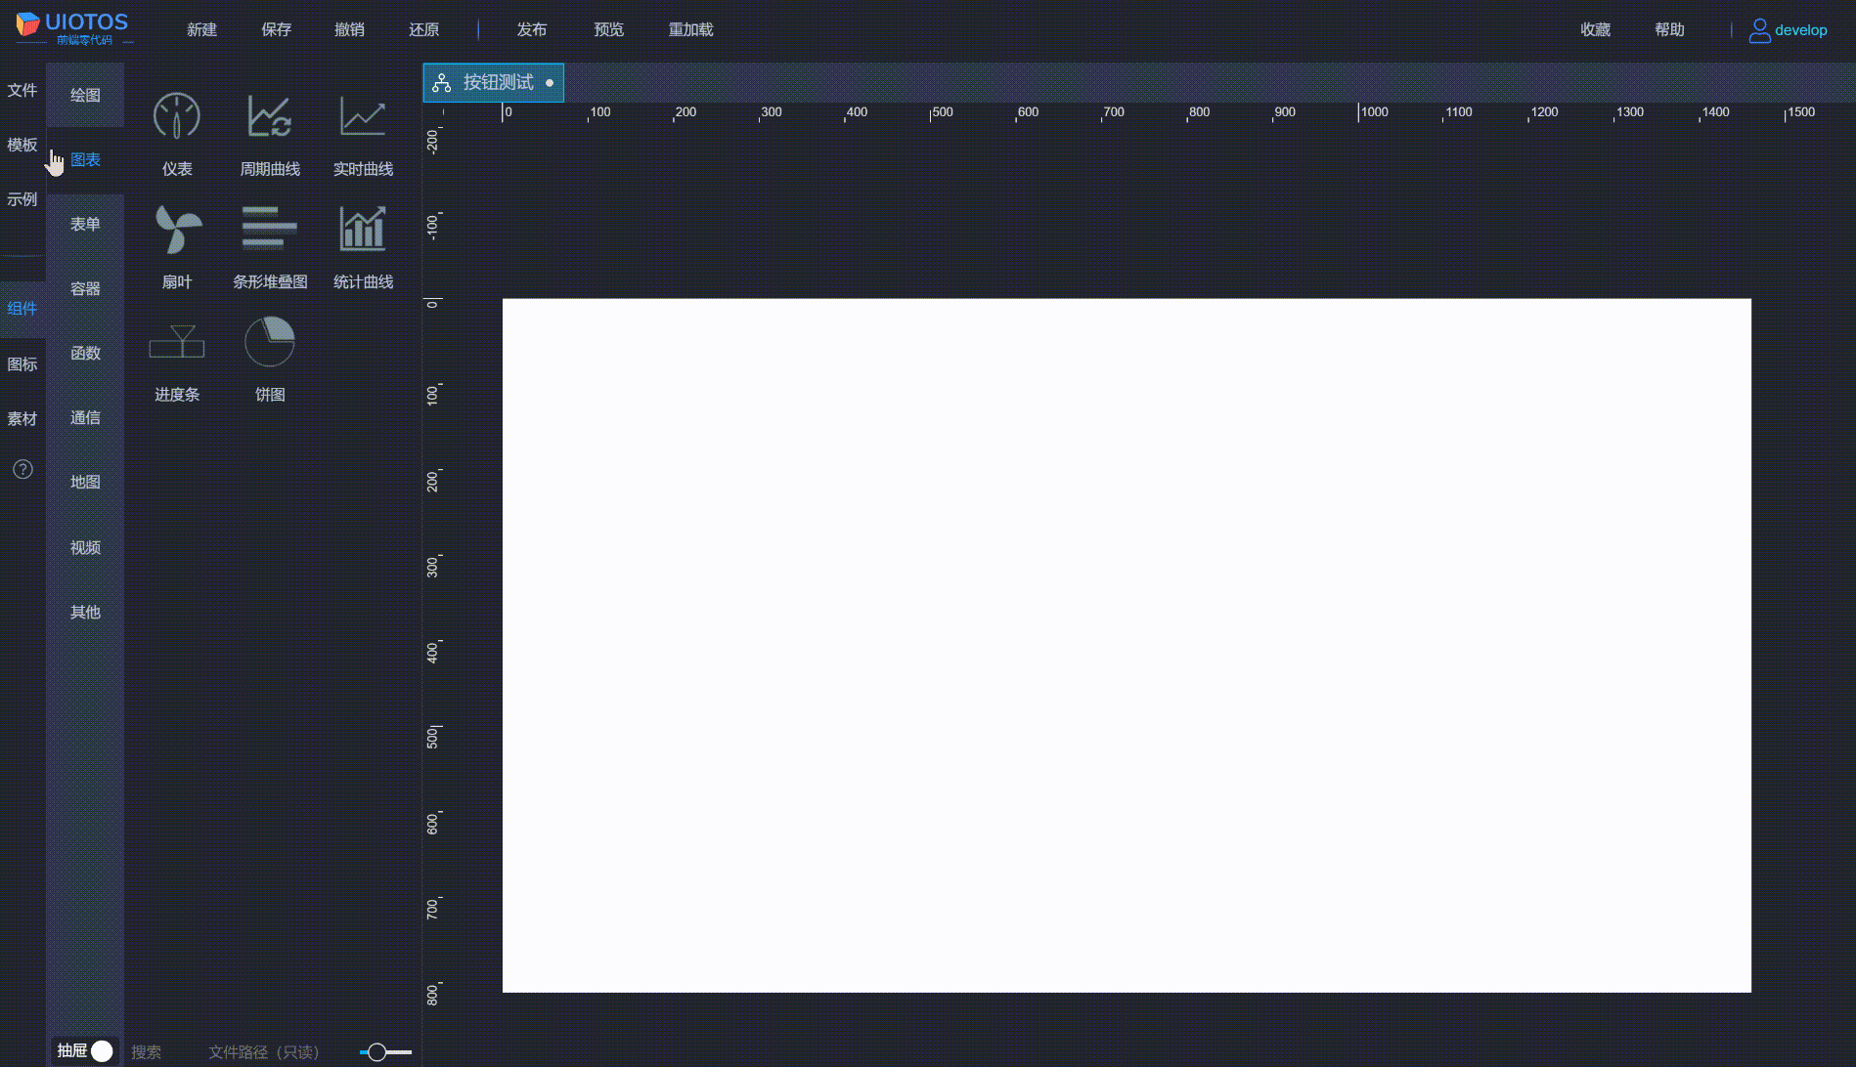
Task: Switch to the 组件 sidebar section
Action: click(x=22, y=308)
